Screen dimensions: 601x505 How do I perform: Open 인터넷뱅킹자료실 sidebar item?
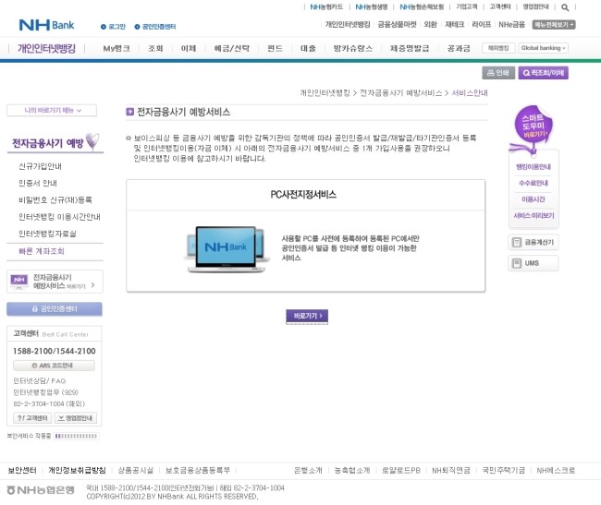click(47, 234)
